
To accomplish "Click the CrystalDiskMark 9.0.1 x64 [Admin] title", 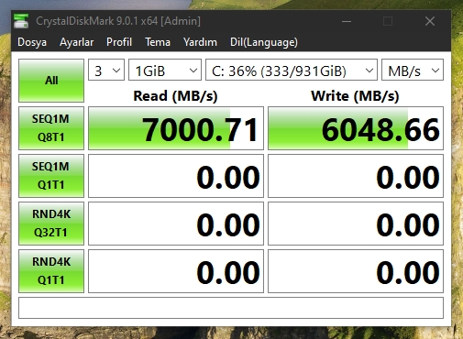I will pyautogui.click(x=118, y=21).
